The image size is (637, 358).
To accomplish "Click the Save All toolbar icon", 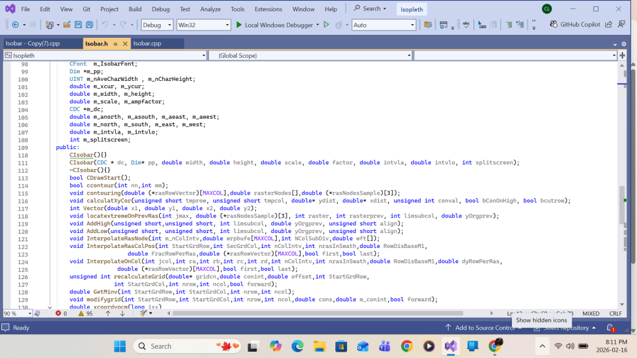I will pos(90,25).
